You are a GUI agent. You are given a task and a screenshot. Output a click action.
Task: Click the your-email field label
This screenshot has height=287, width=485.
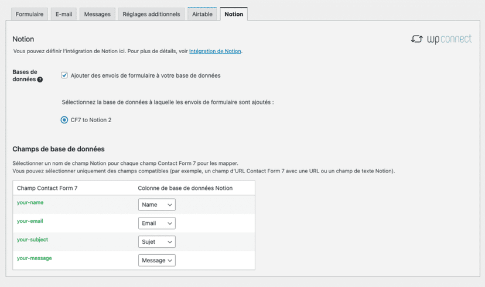coord(30,221)
